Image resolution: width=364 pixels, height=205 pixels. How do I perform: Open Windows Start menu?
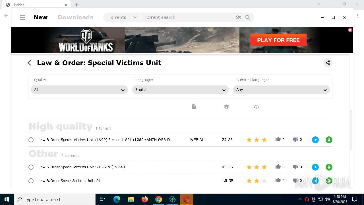[x=7, y=199]
